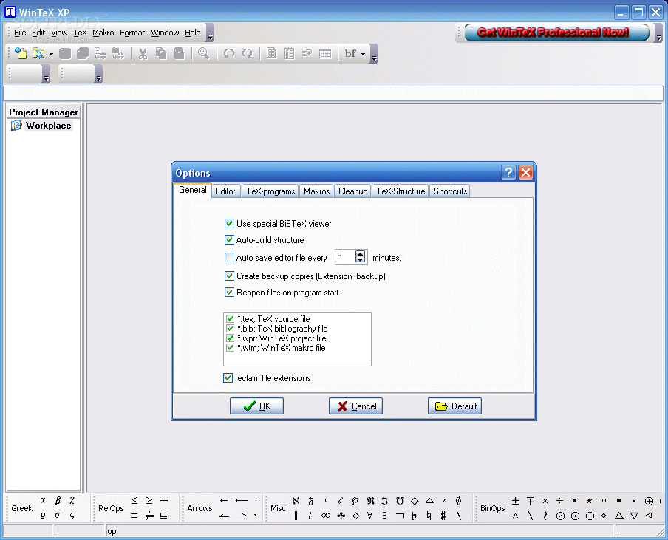The height and width of the screenshot is (540, 668).
Task: Uncheck the *.wtm WinTeX makro file box
Action: (230, 347)
